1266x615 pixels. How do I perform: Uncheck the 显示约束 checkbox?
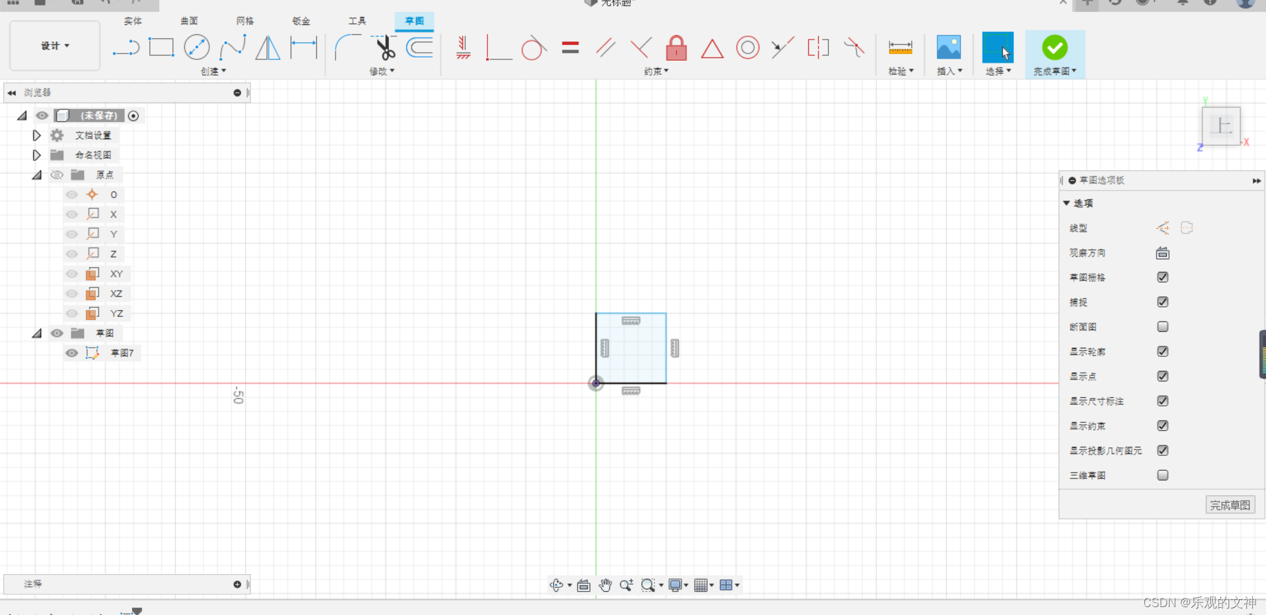[1163, 426]
